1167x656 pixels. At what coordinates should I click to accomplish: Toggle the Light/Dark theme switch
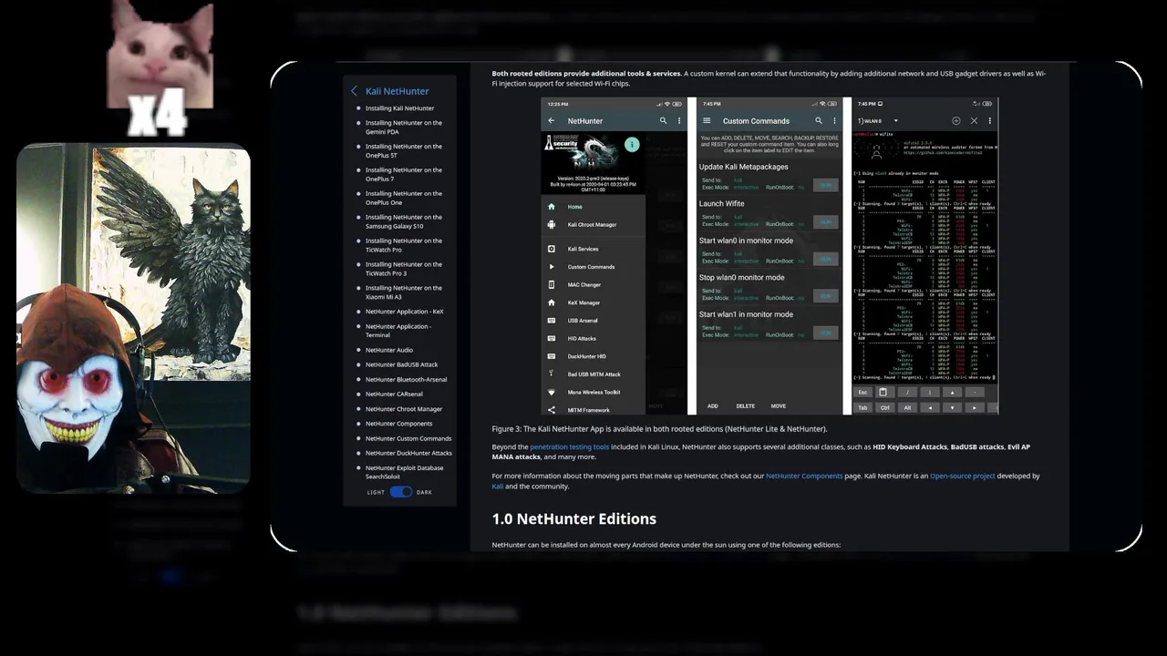point(400,492)
